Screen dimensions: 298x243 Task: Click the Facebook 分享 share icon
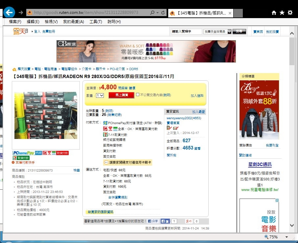tap(153, 221)
